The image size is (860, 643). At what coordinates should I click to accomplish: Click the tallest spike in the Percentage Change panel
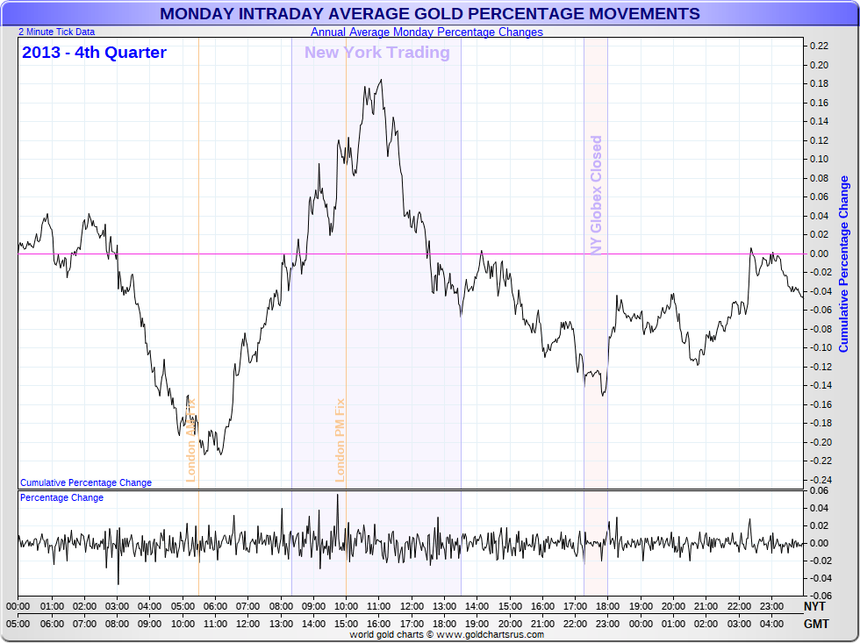point(337,495)
